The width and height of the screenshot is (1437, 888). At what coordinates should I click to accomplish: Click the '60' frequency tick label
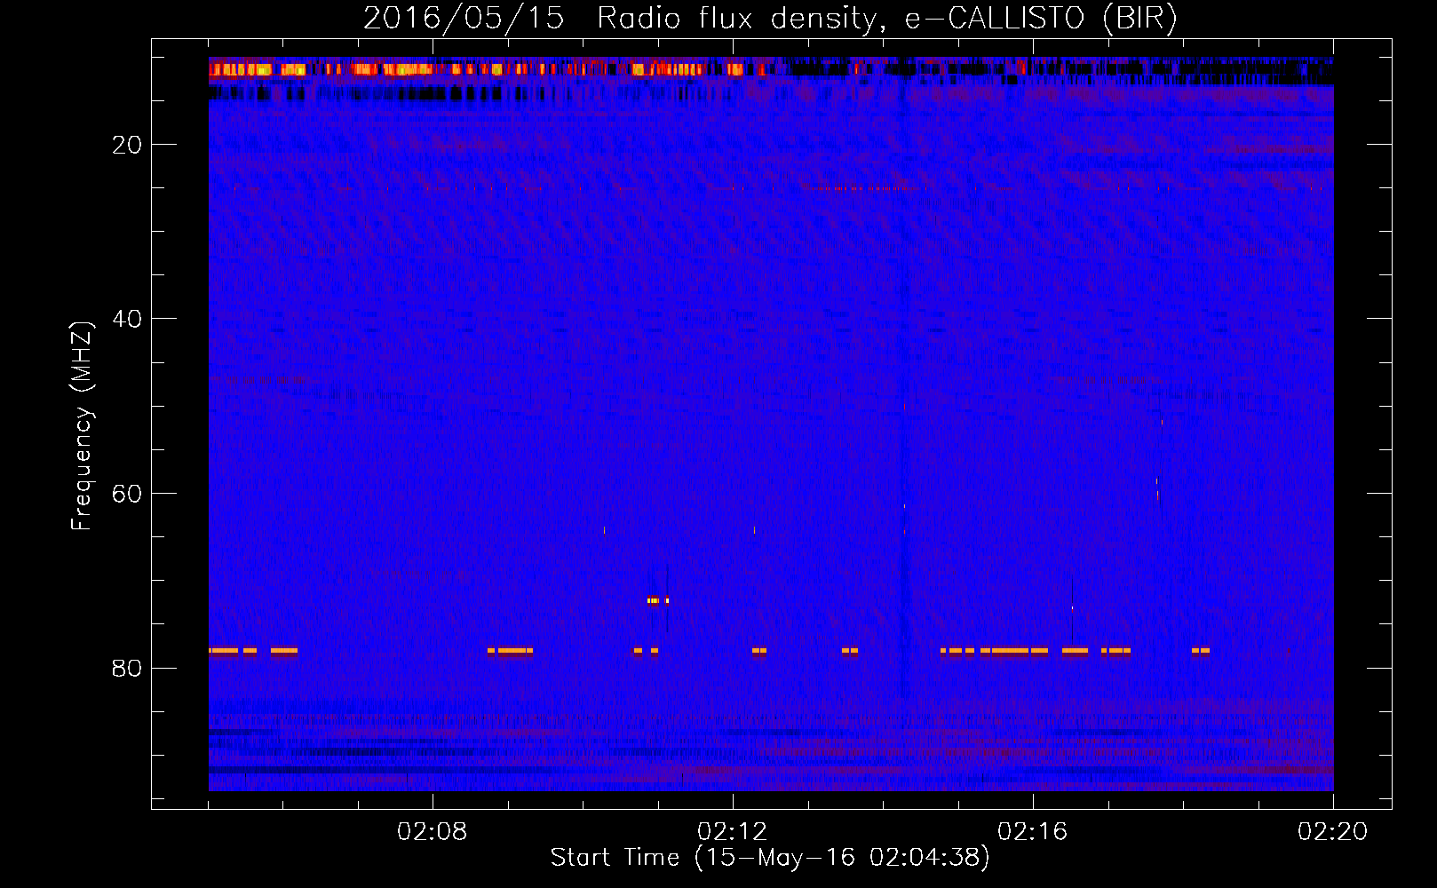(x=127, y=494)
